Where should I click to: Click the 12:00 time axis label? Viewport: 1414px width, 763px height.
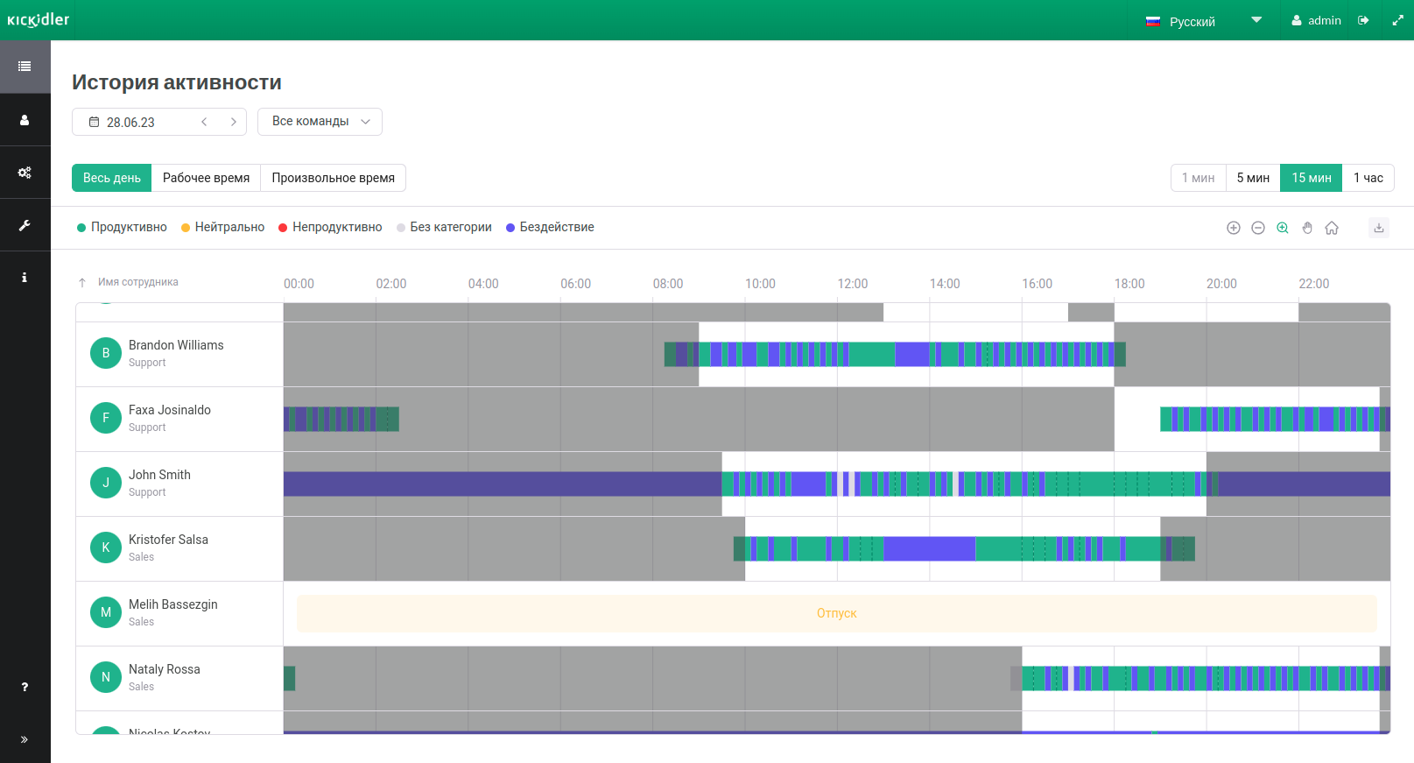pos(853,284)
